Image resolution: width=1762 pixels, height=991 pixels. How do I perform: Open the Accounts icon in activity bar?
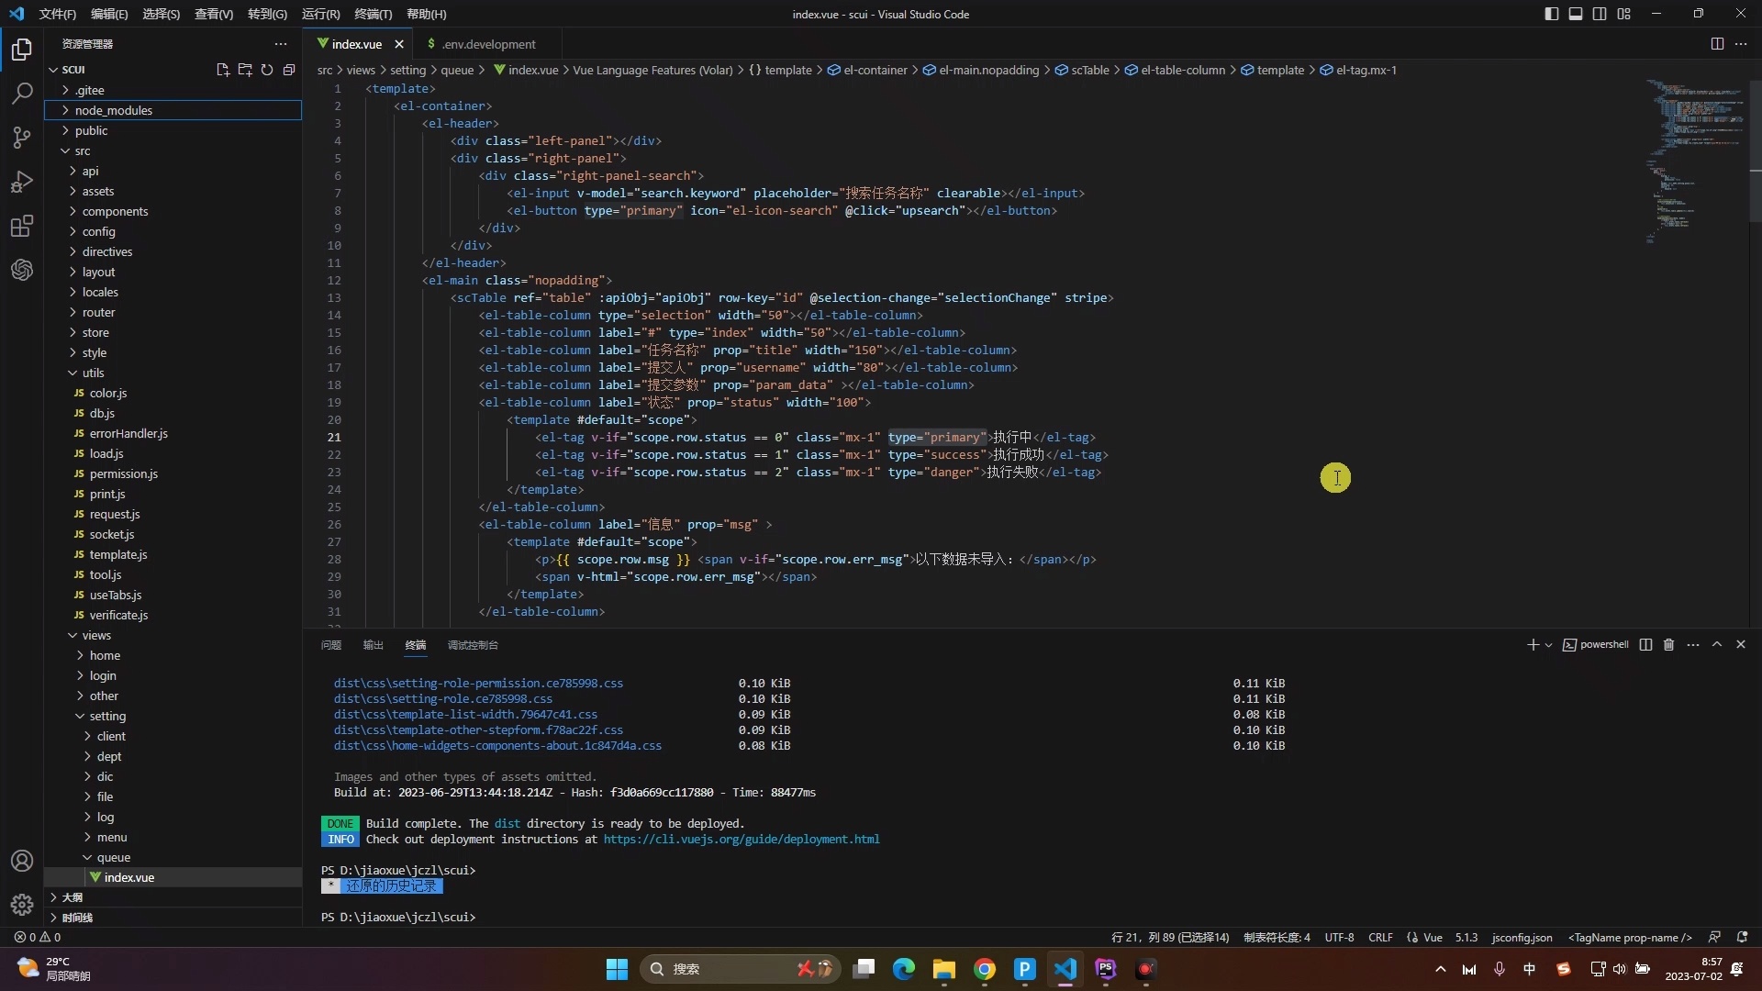coord(21,861)
